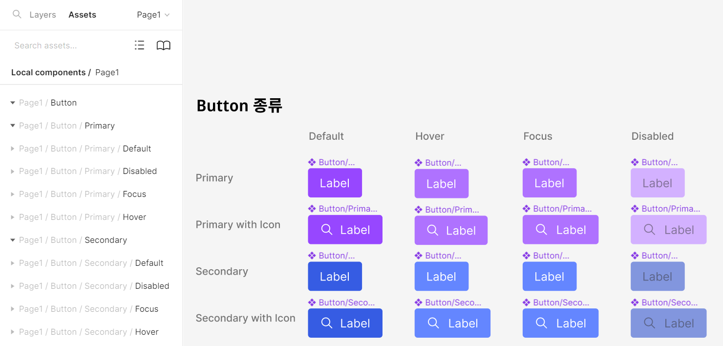Click search icon in Primary with Icon Disabled button
The image size is (723, 346).
[x=649, y=230]
